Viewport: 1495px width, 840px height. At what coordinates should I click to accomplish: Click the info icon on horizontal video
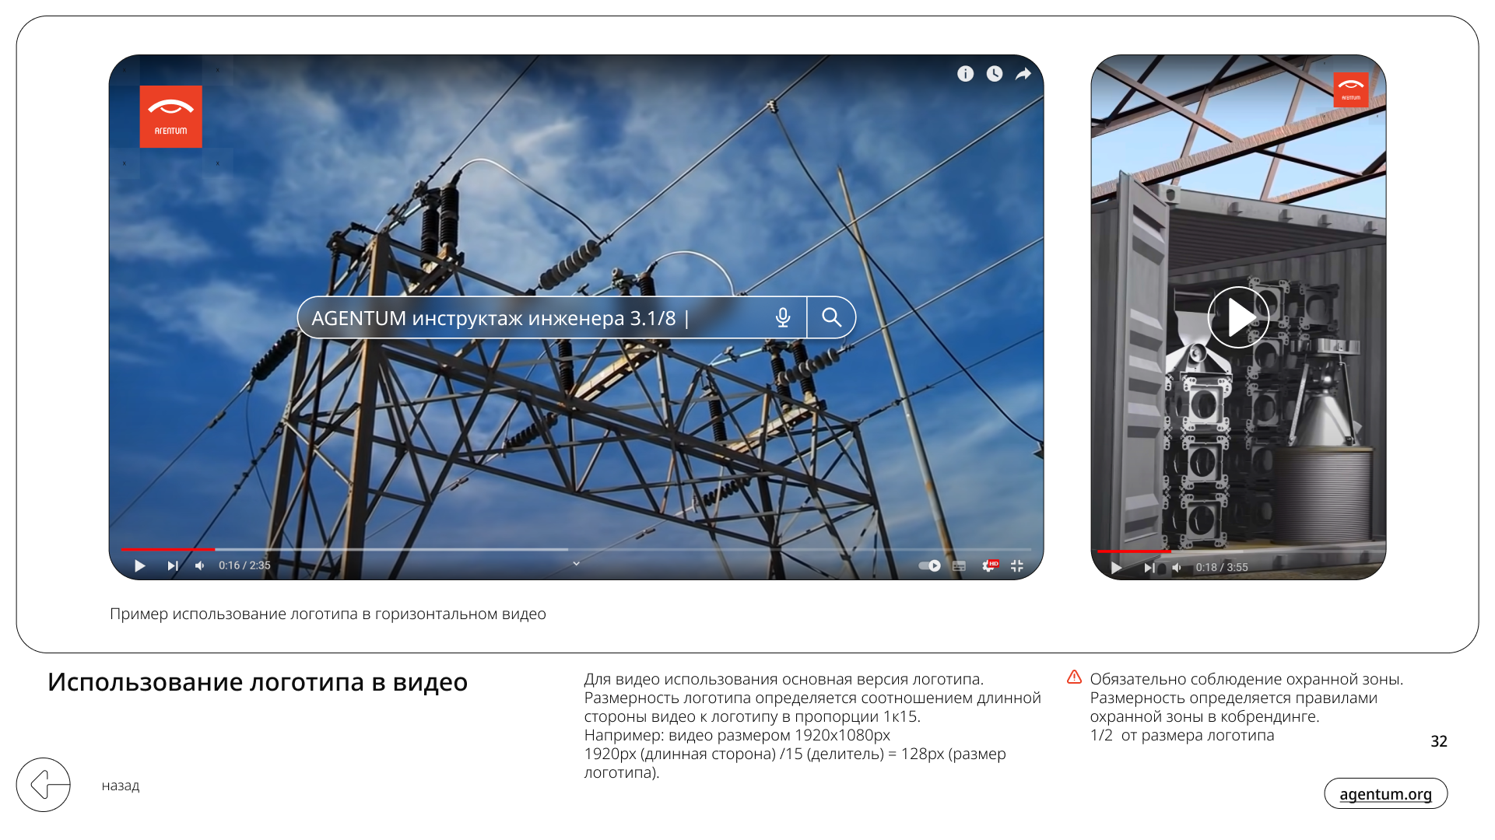point(965,74)
